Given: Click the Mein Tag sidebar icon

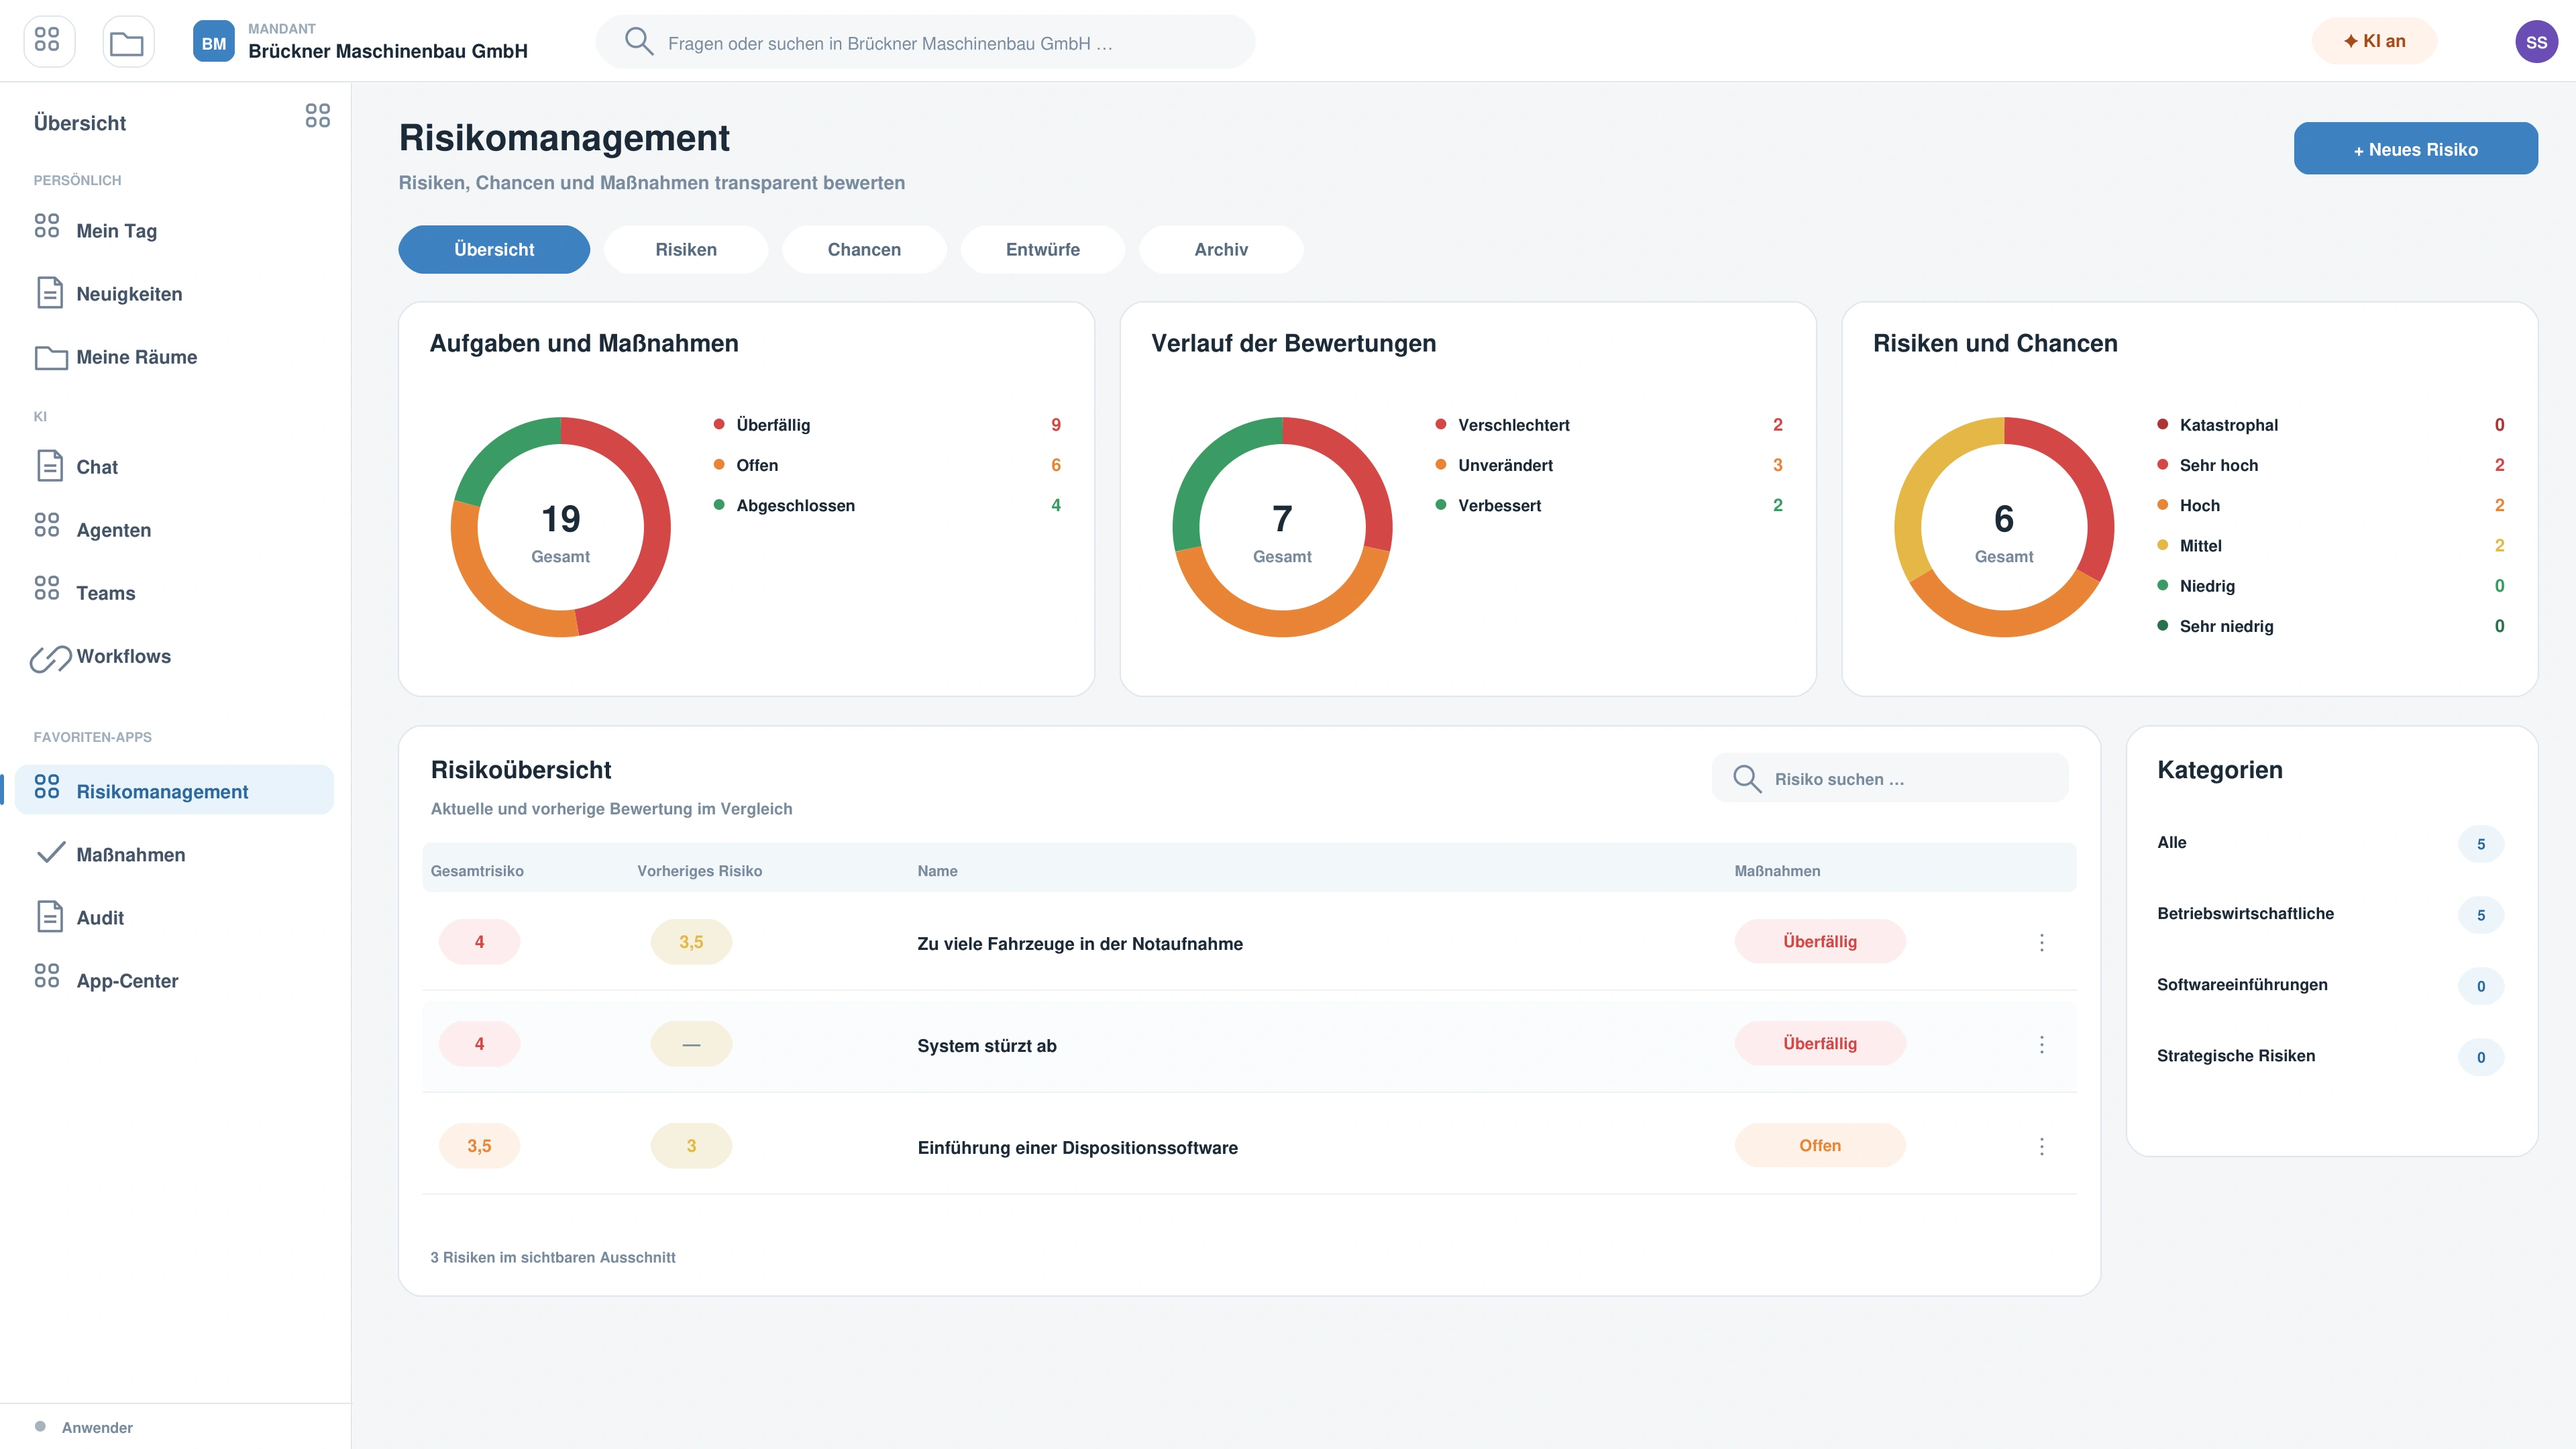Looking at the screenshot, I should point(47,226).
